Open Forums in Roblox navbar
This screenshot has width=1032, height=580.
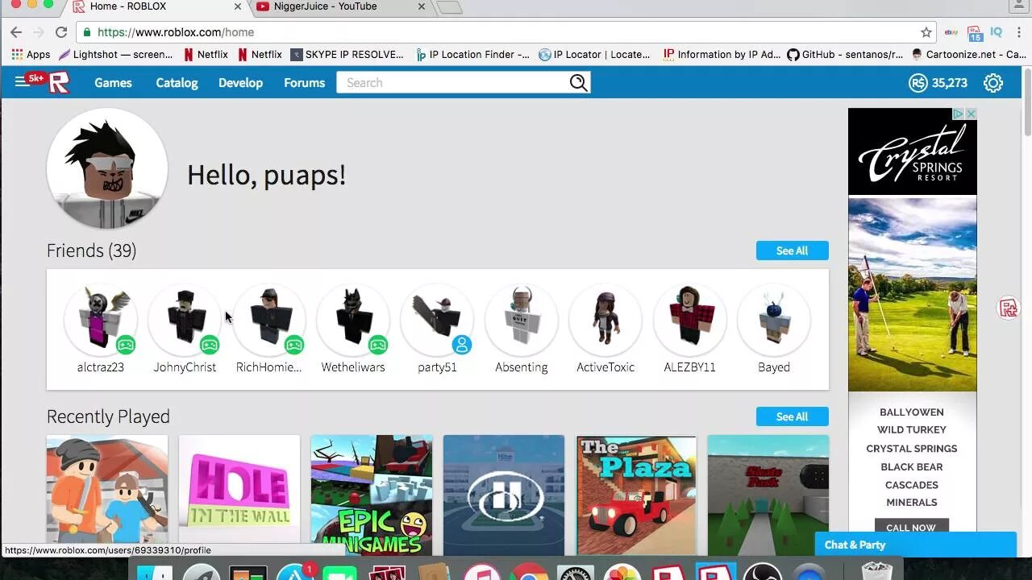tap(304, 83)
